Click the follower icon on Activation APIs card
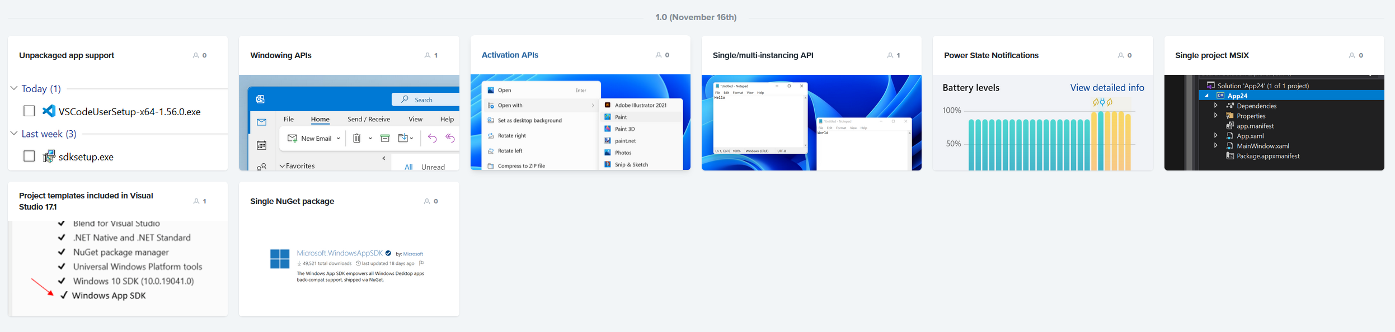Image resolution: width=1395 pixels, height=332 pixels. click(659, 55)
